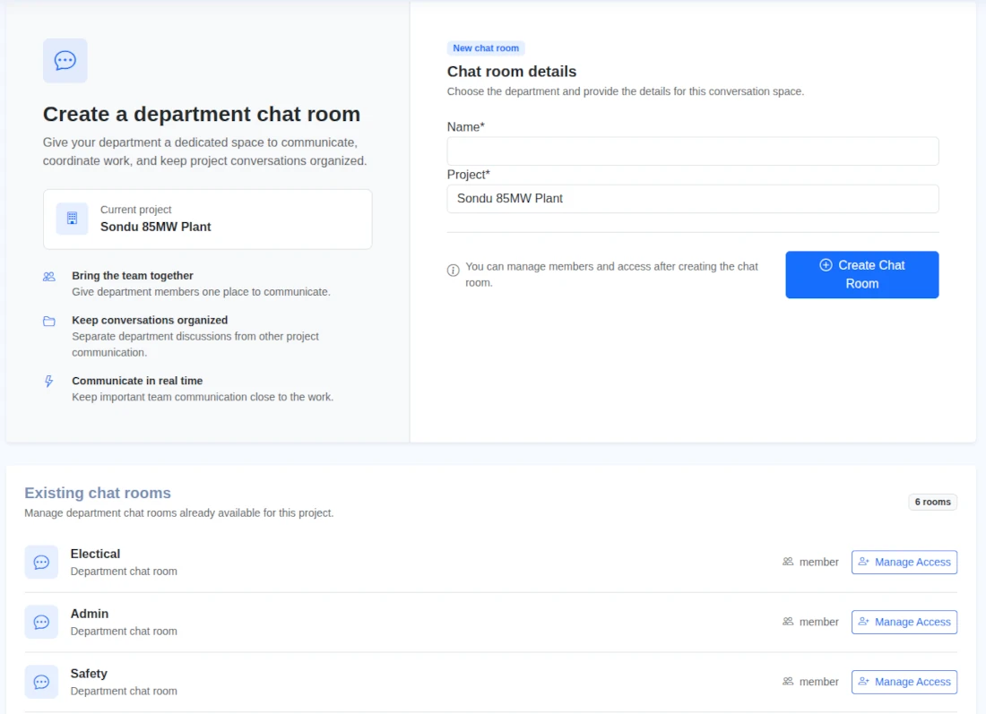Click the Name* field label
This screenshot has width=986, height=714.
coord(465,127)
